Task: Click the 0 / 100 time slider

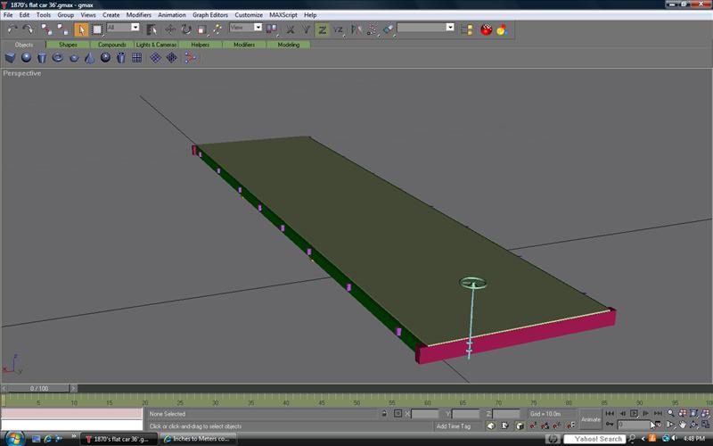Action: point(39,389)
